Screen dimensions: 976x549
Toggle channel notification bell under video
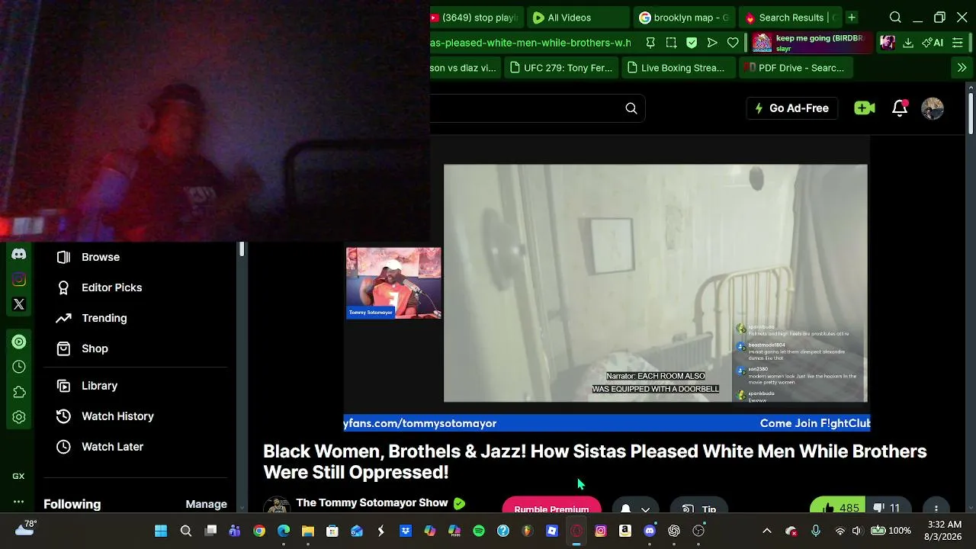[625, 509]
